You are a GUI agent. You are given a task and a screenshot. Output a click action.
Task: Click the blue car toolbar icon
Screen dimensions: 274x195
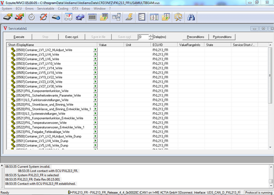[x=80, y=17]
